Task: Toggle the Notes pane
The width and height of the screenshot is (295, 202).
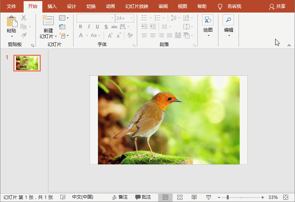Action: (120, 197)
